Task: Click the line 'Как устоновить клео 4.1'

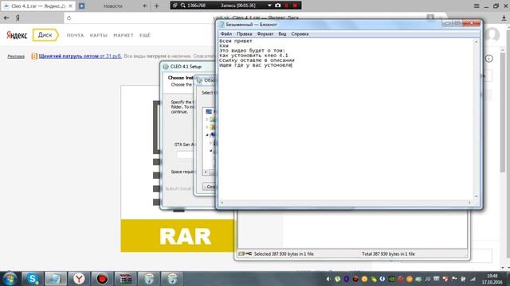Action: click(253, 56)
